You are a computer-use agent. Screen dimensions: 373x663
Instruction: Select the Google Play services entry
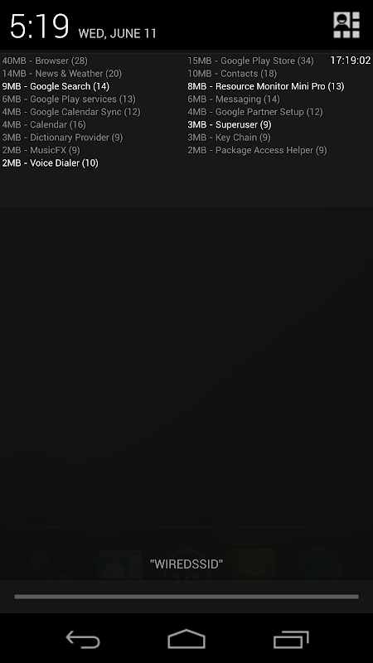pos(69,99)
